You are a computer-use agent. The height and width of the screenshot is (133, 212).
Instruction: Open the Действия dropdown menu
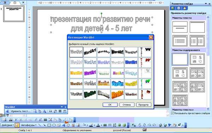coord(7,125)
